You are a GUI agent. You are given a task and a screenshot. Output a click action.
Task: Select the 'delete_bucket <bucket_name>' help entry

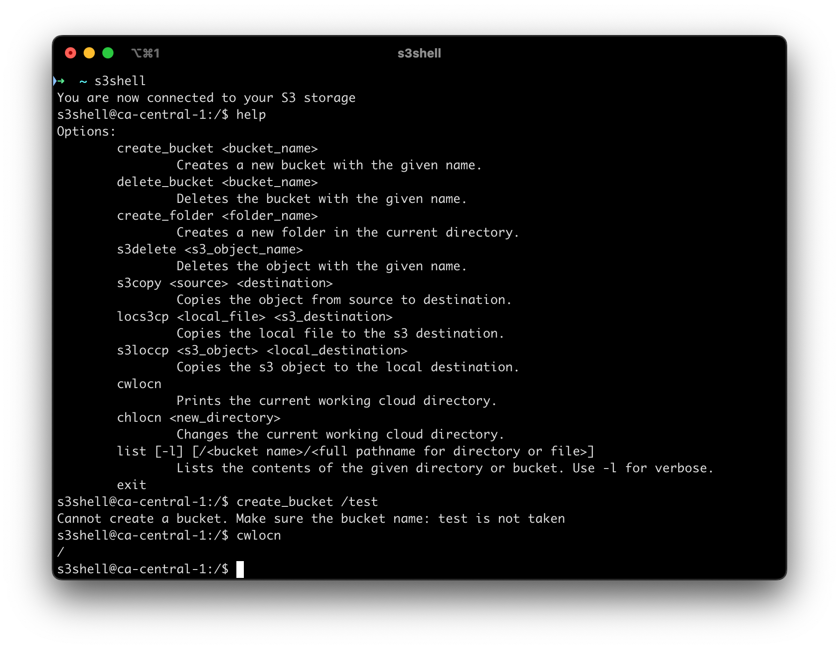(x=217, y=182)
